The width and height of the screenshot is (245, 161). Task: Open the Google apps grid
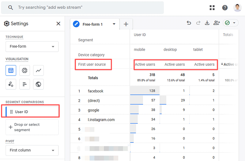tap(212, 8)
